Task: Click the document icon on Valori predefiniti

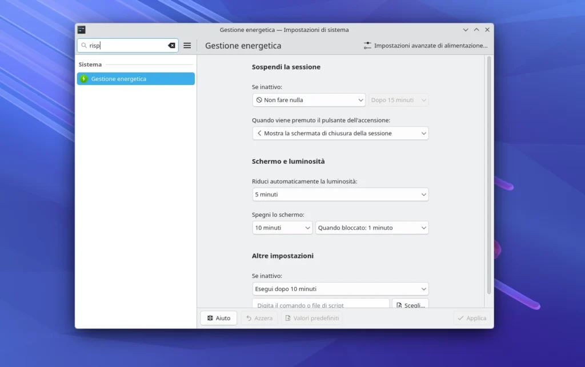Action: click(x=289, y=317)
